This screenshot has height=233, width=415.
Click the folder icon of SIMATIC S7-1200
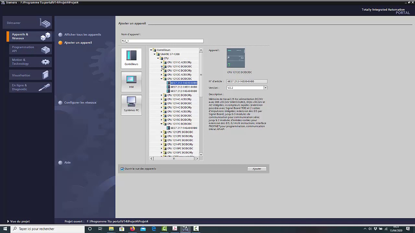click(x=158, y=54)
